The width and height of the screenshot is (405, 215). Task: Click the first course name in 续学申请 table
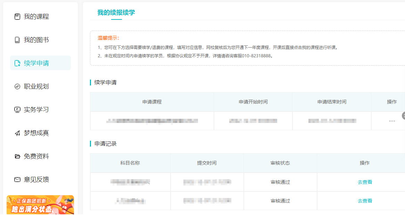(152, 121)
